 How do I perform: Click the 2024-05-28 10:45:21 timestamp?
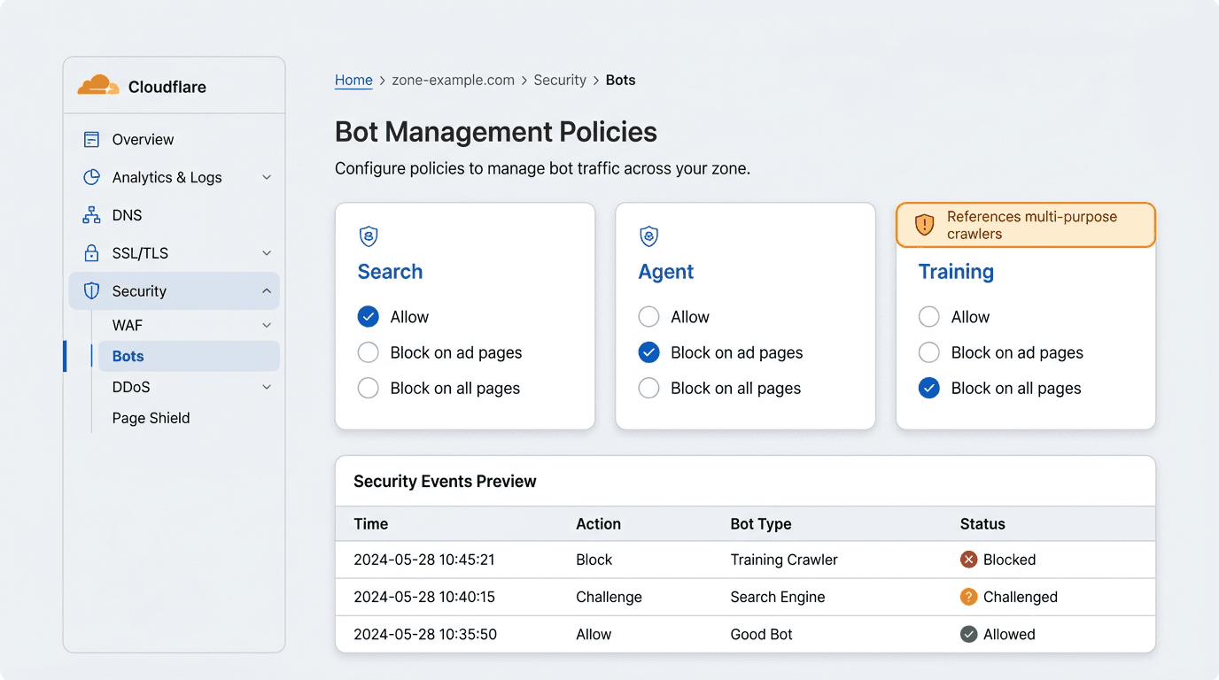pos(424,560)
